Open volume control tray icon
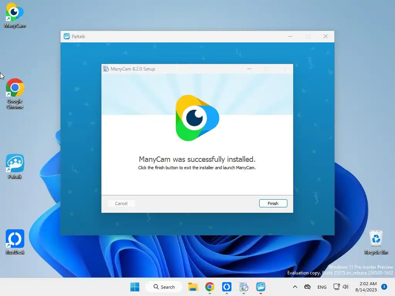The width and height of the screenshot is (395, 296). click(x=346, y=287)
